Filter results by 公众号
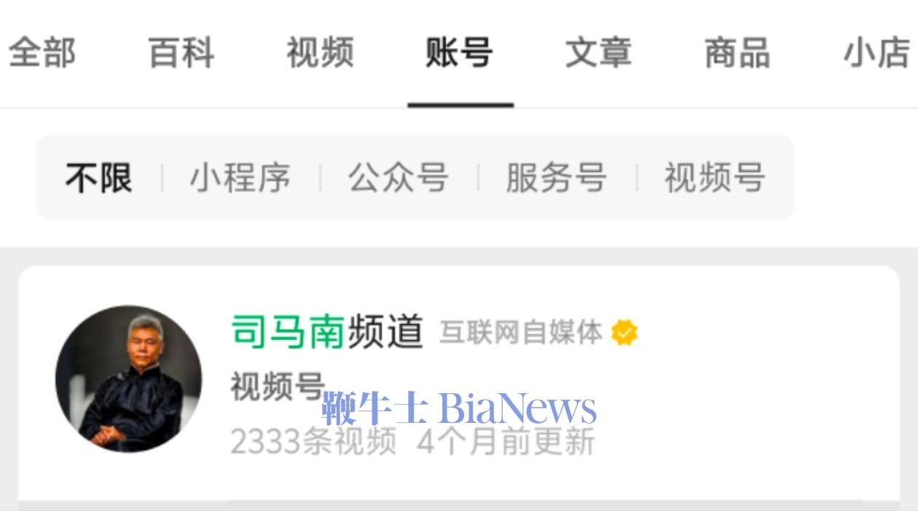This screenshot has width=918, height=511. pos(398,178)
